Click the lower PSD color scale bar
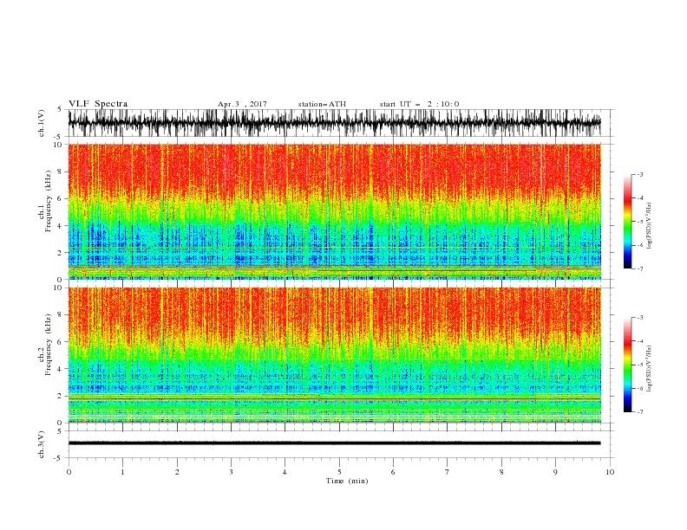 tap(627, 365)
